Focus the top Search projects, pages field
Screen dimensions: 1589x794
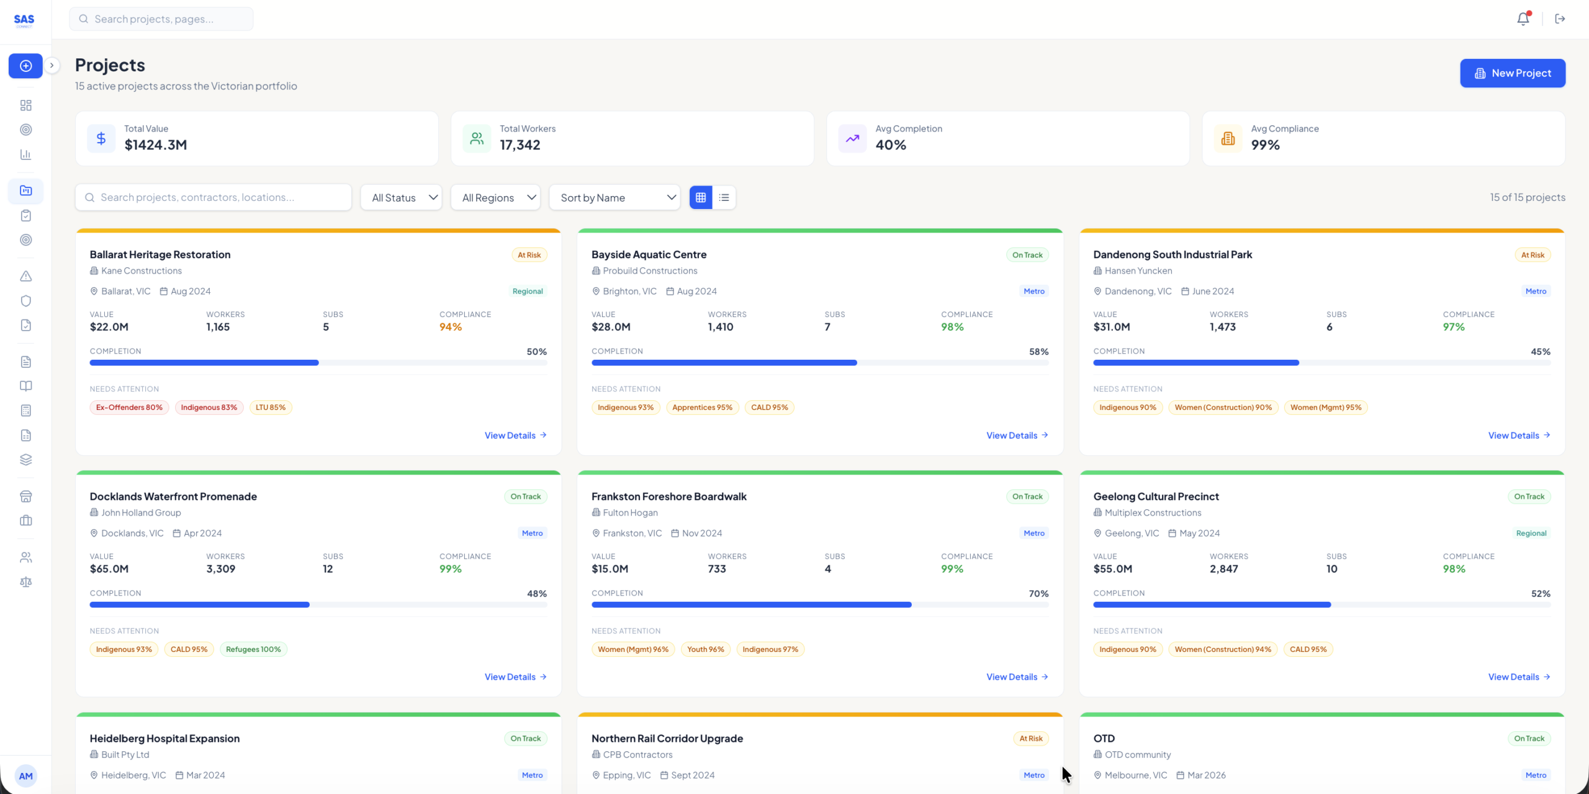(161, 19)
